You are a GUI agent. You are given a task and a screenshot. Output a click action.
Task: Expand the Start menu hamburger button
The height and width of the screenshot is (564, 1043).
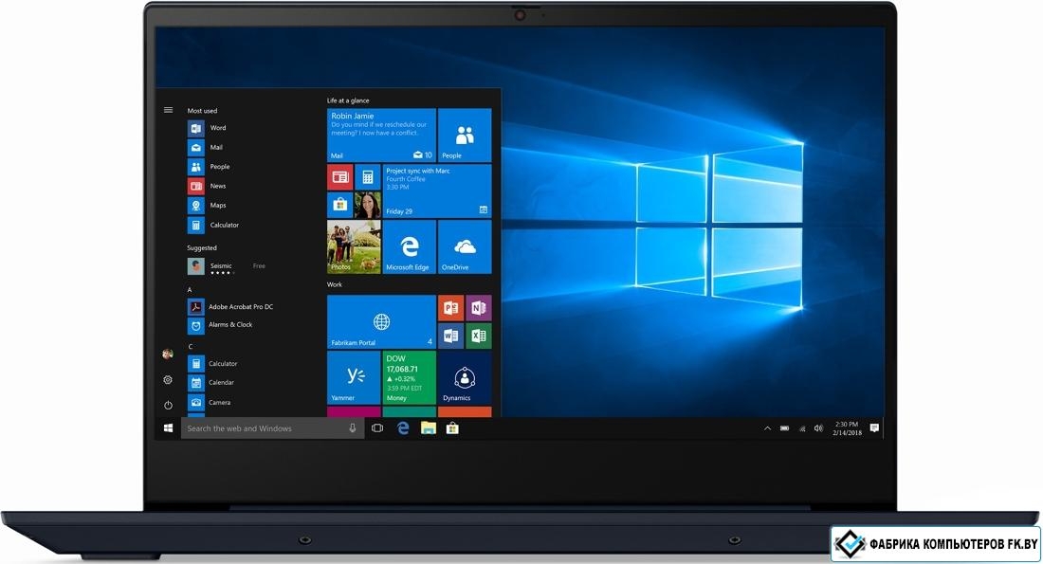(168, 110)
